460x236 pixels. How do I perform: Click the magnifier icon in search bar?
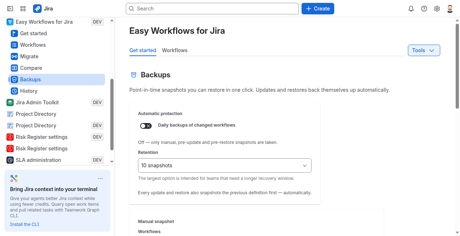tap(132, 9)
